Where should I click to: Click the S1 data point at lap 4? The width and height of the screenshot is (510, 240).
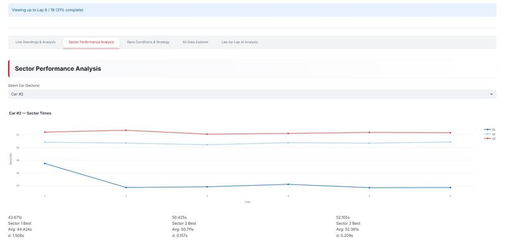[x=288, y=184]
